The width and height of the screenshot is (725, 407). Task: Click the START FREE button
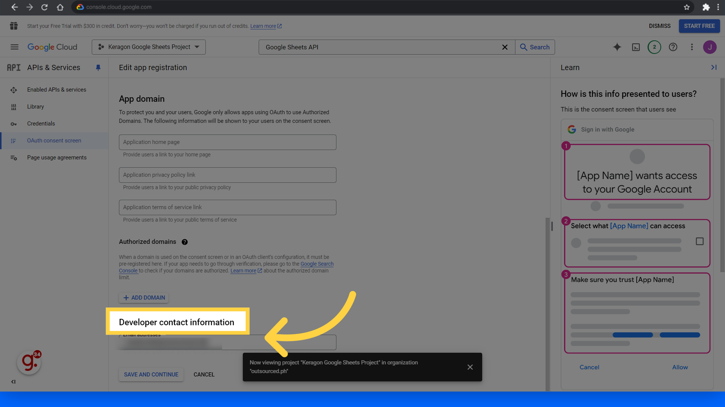click(x=699, y=26)
